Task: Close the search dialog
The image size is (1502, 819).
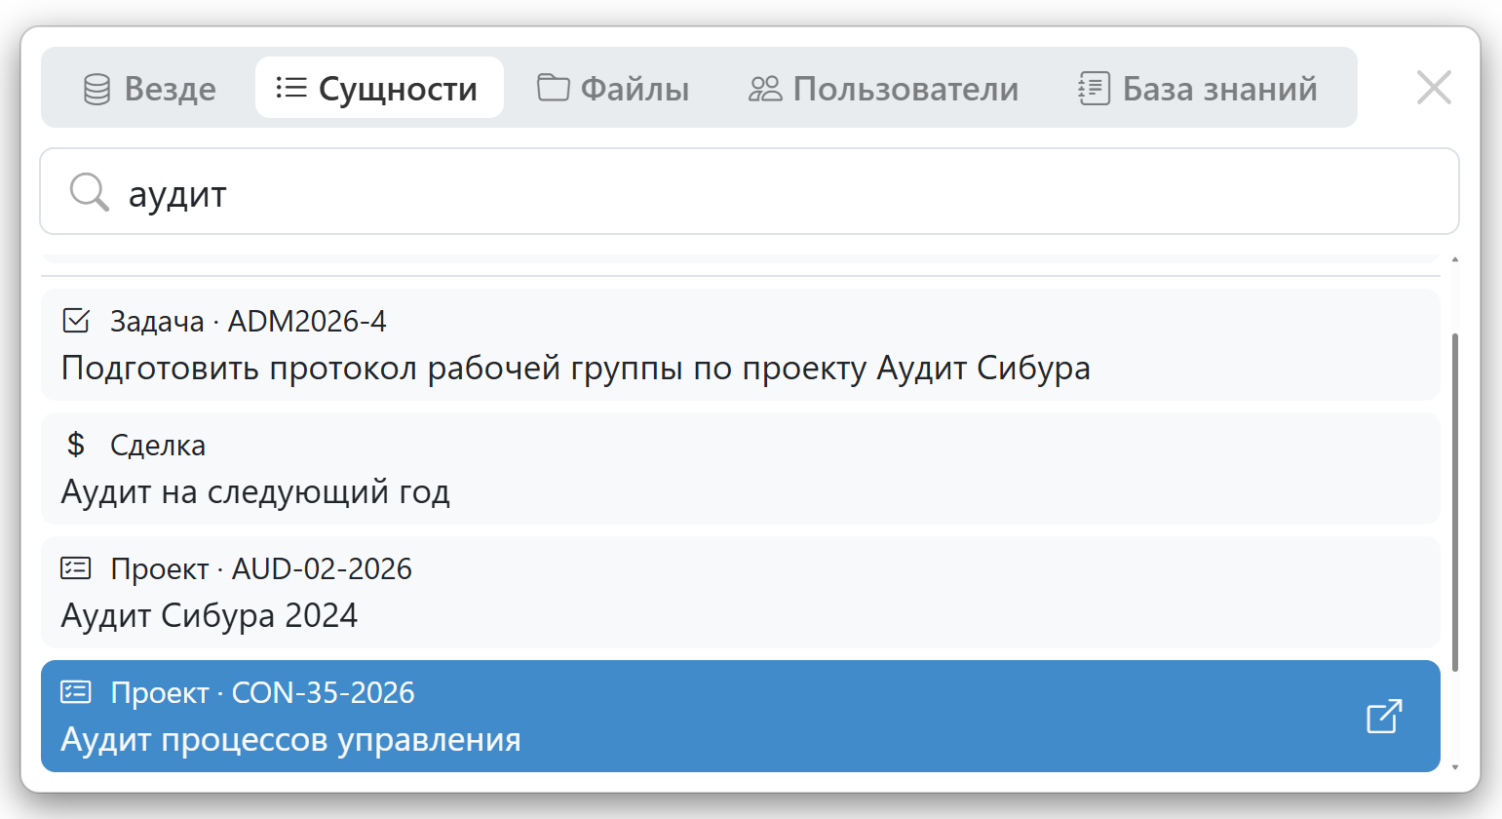Action: click(x=1434, y=87)
